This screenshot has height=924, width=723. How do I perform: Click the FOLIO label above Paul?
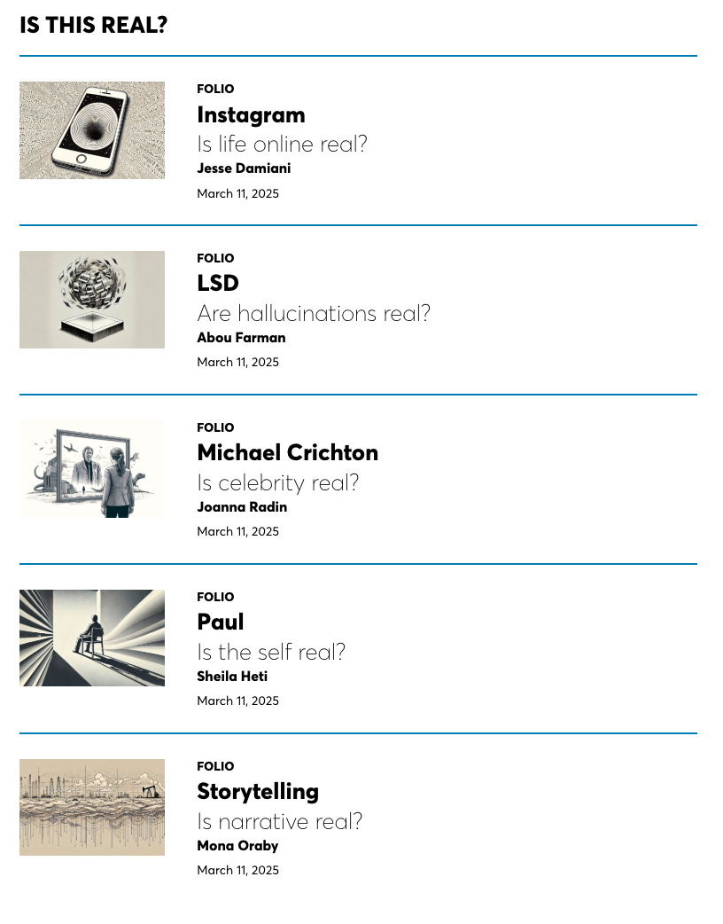pos(215,597)
